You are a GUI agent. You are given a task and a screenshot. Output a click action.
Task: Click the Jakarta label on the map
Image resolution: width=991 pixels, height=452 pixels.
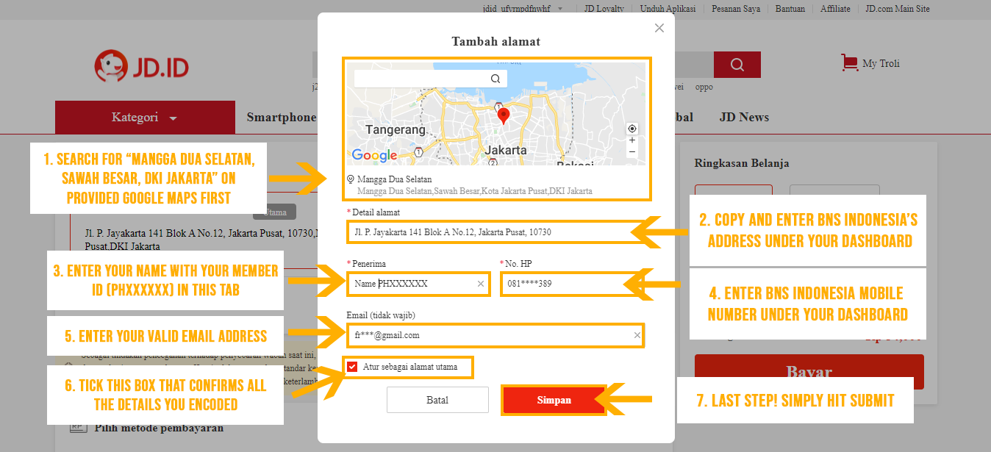click(x=506, y=150)
